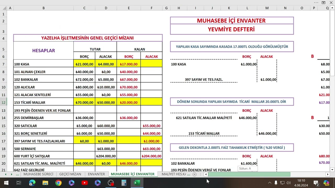Select the 397 SAYIM VE TES.FAZL. journal entry
The height and width of the screenshot is (188, 335).
pyautogui.click(x=204, y=80)
